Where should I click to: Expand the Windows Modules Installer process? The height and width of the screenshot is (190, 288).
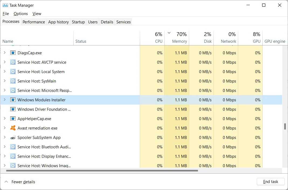(x=5, y=100)
